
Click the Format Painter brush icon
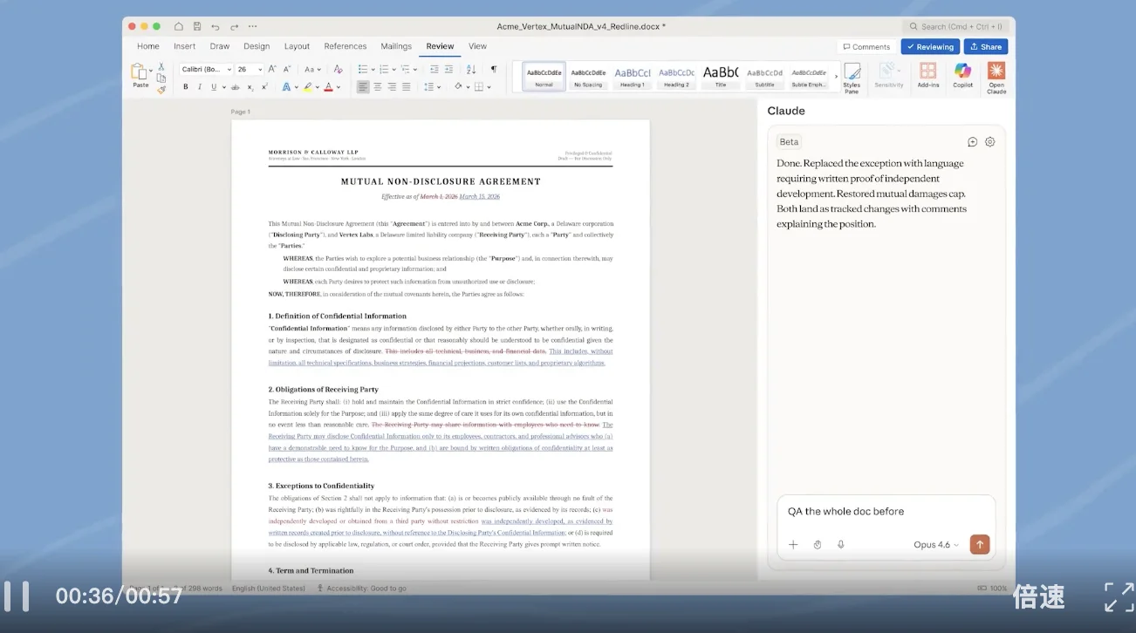pos(161,90)
